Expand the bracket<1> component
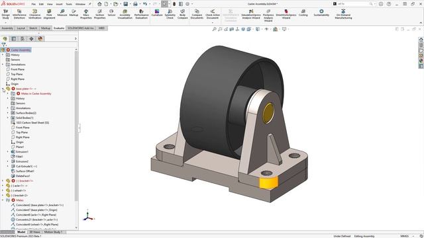 click(3, 180)
